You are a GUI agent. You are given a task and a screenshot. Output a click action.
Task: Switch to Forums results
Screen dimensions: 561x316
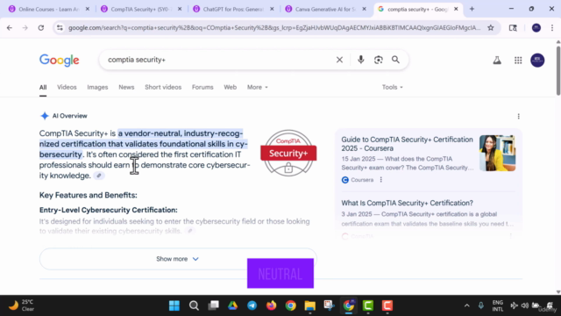[x=202, y=87]
